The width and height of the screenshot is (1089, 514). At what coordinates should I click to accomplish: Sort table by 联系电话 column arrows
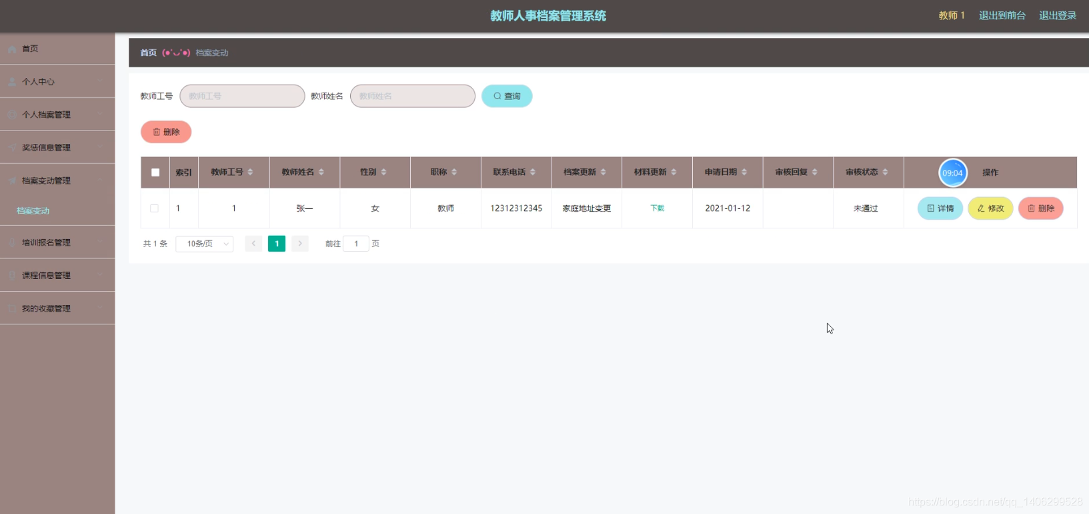[x=533, y=172]
